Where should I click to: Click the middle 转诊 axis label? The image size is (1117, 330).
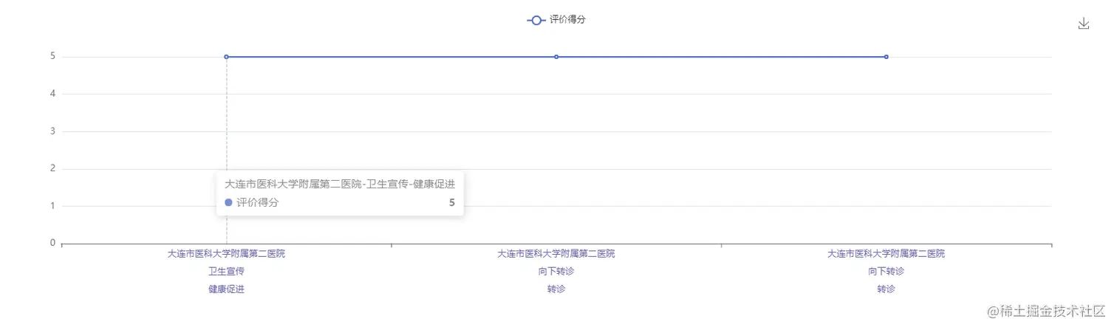coord(556,289)
